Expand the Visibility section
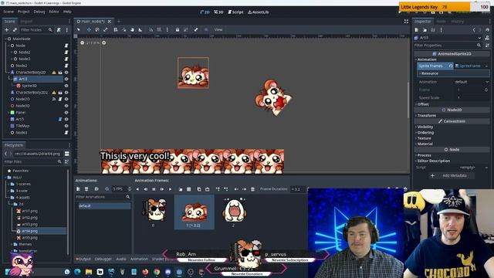494x278 pixels. (x=425, y=127)
